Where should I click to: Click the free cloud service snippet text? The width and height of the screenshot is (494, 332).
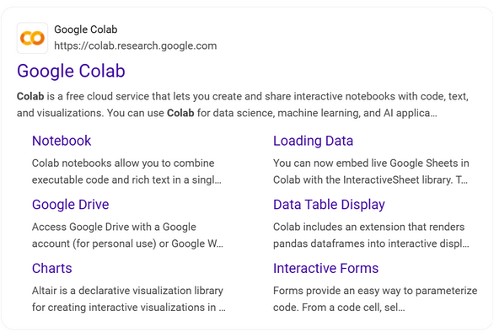pos(243,104)
